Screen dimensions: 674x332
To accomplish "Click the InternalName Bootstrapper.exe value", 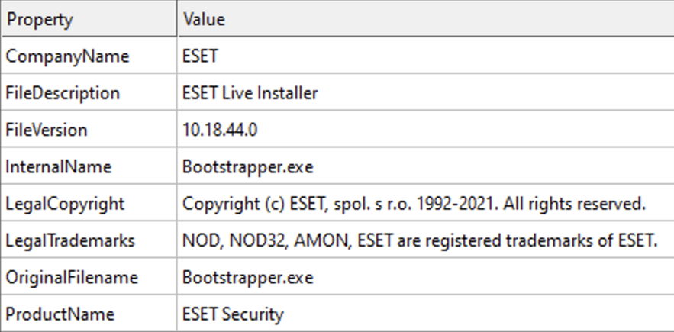I will pyautogui.click(x=247, y=167).
